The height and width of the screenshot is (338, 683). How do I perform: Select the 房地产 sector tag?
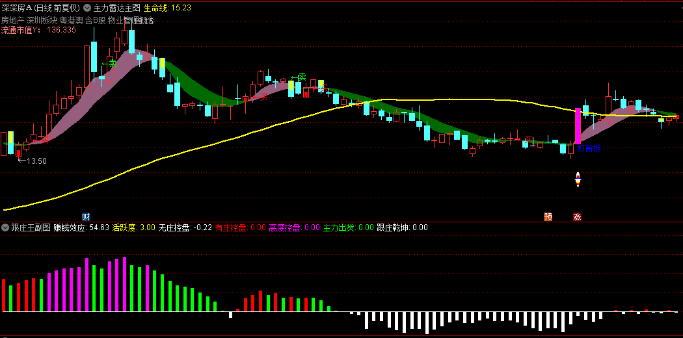point(12,20)
